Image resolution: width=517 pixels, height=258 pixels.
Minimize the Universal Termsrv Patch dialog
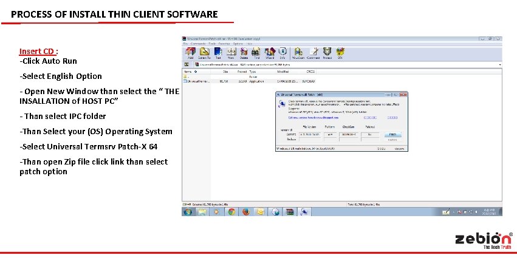click(x=388, y=95)
